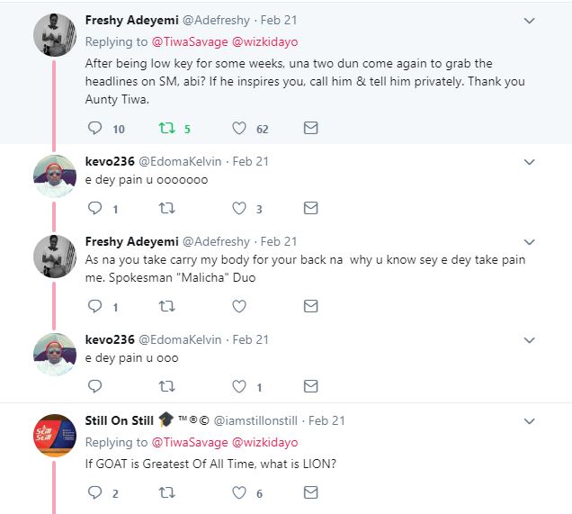Reply to the GOAT and LION tweet

[x=94, y=492]
